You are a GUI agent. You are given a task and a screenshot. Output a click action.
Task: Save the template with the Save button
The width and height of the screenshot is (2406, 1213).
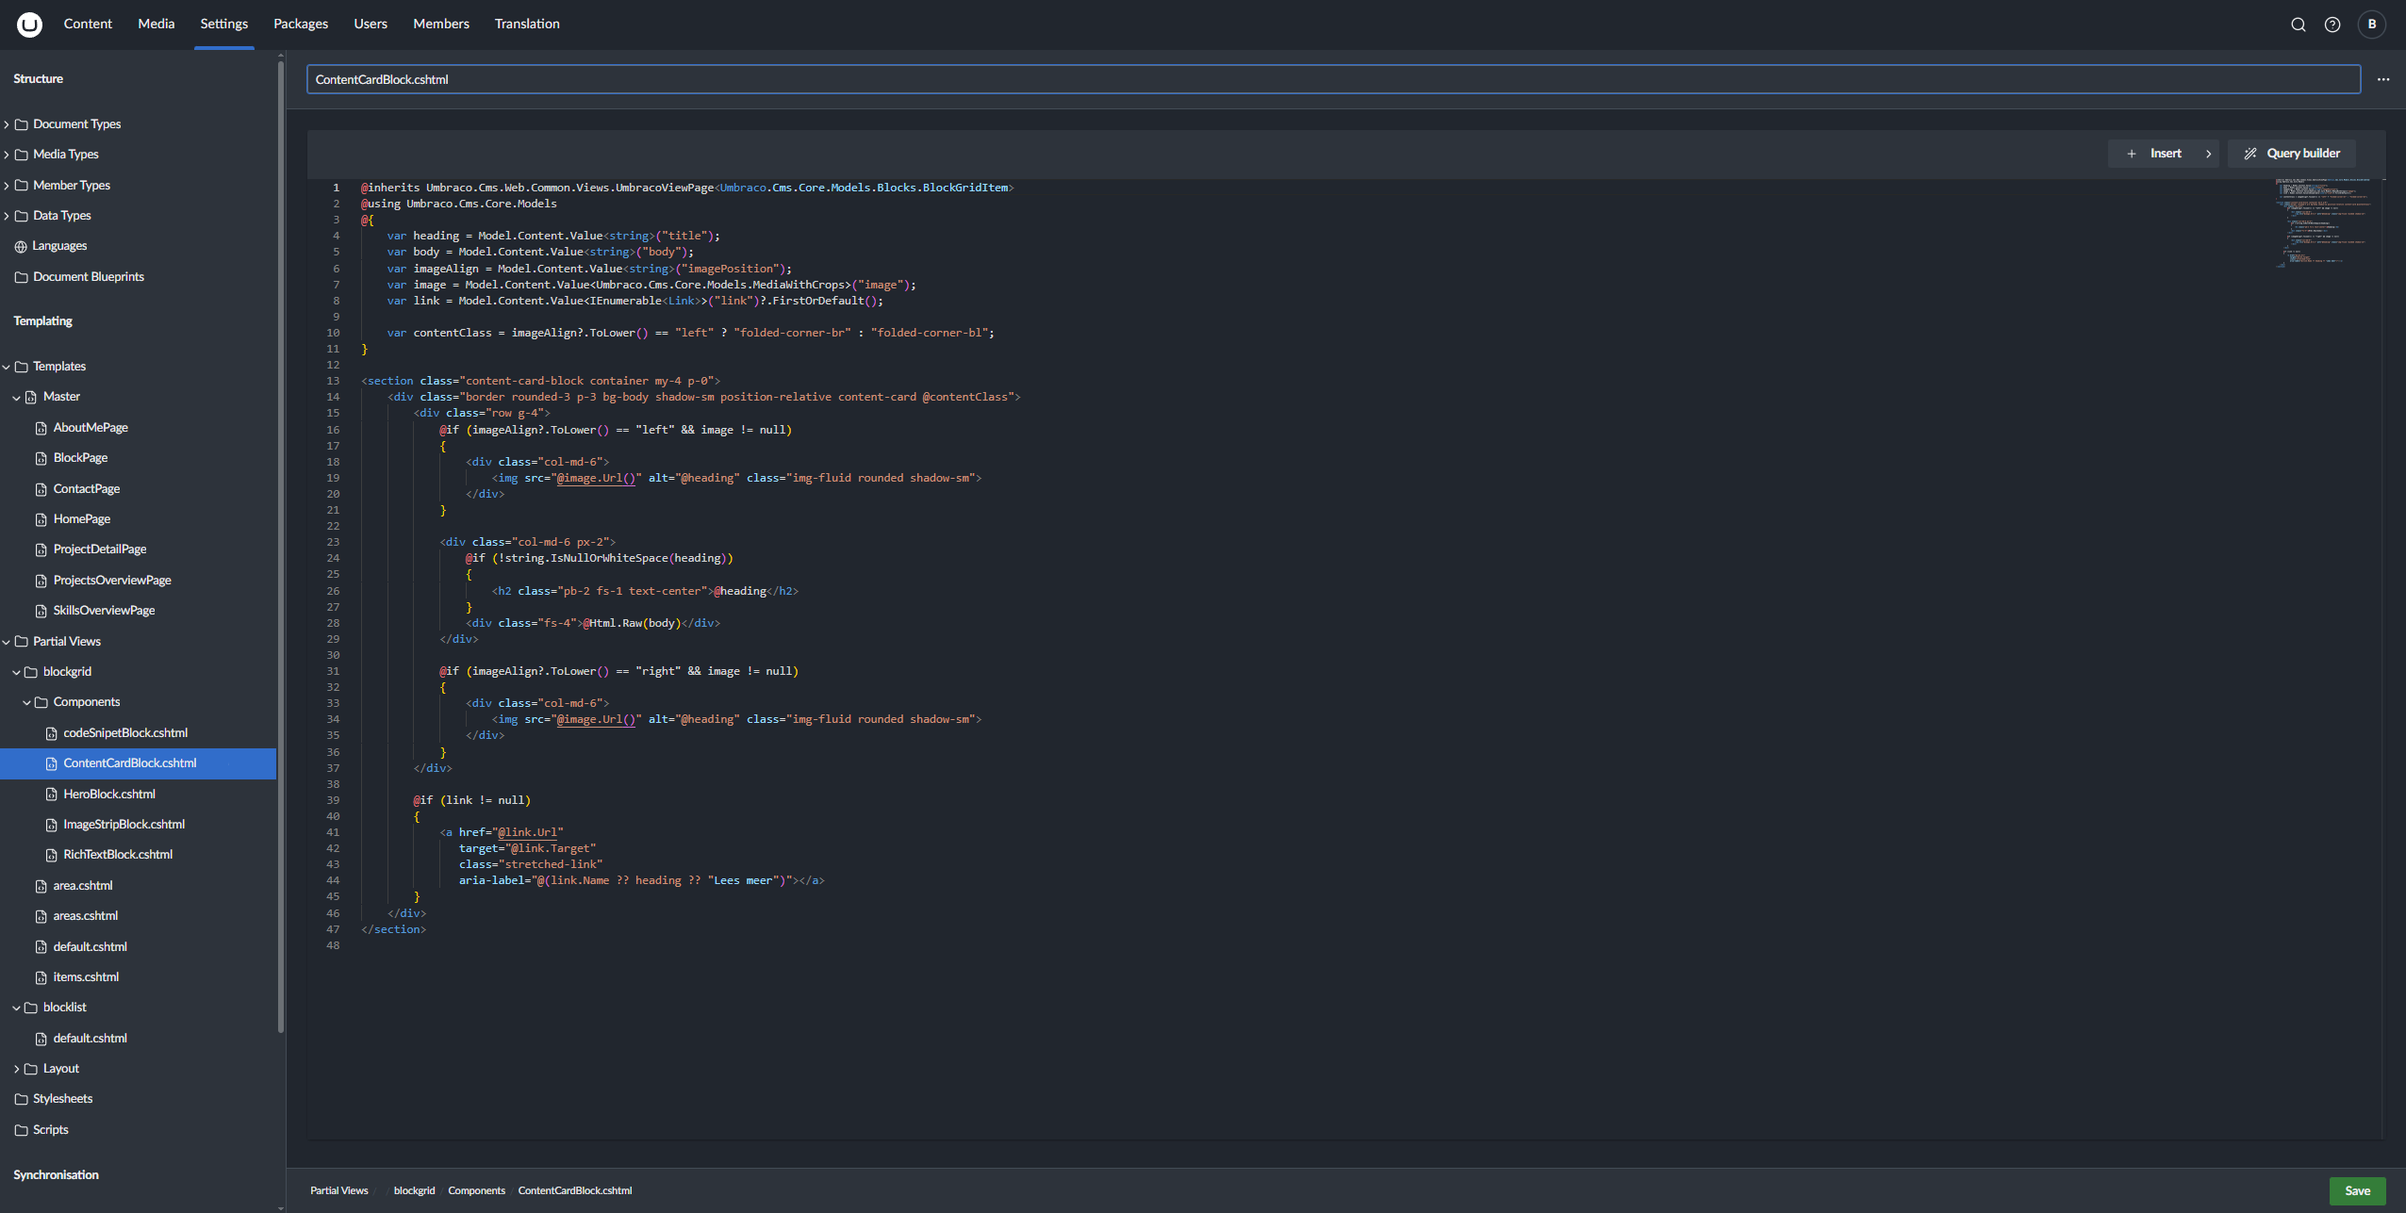(2357, 1190)
